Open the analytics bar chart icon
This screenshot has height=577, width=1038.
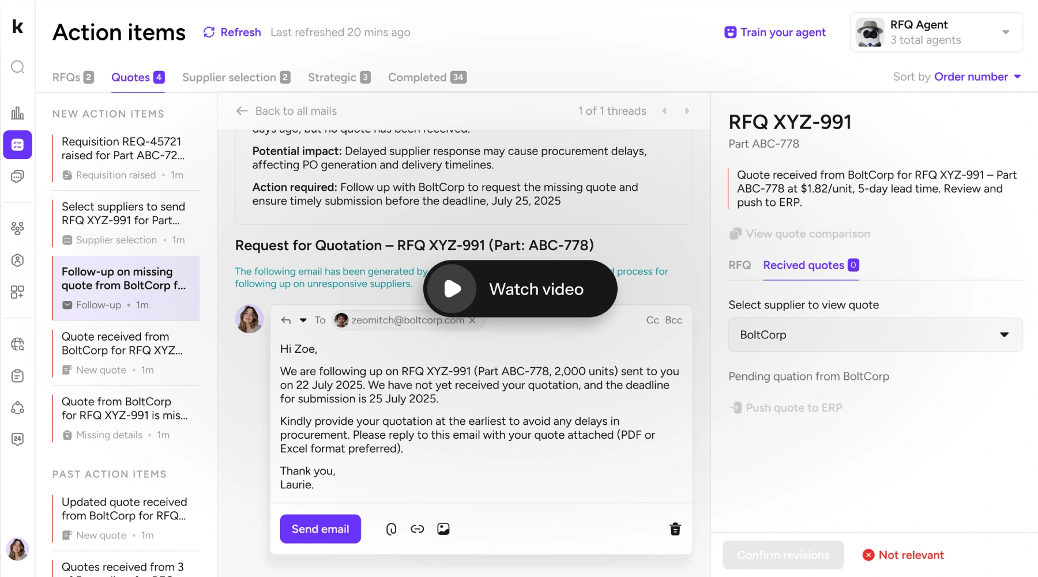pos(18,113)
